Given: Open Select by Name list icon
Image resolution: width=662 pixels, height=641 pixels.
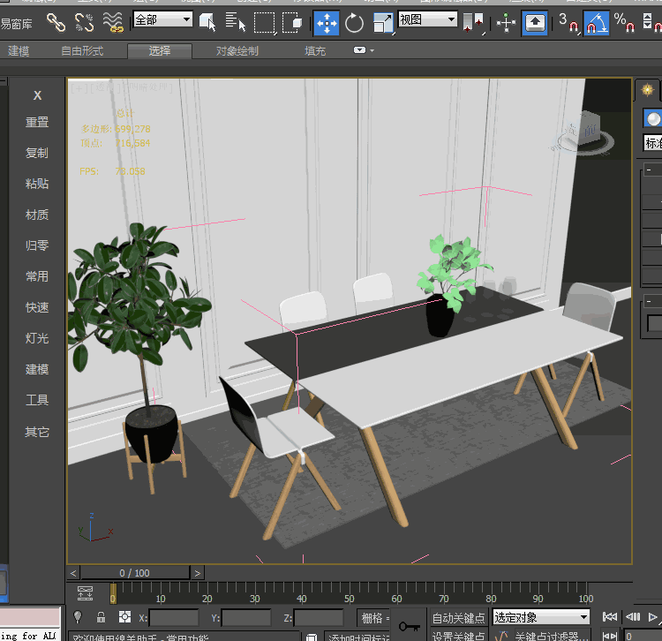Looking at the screenshot, I should click(235, 22).
